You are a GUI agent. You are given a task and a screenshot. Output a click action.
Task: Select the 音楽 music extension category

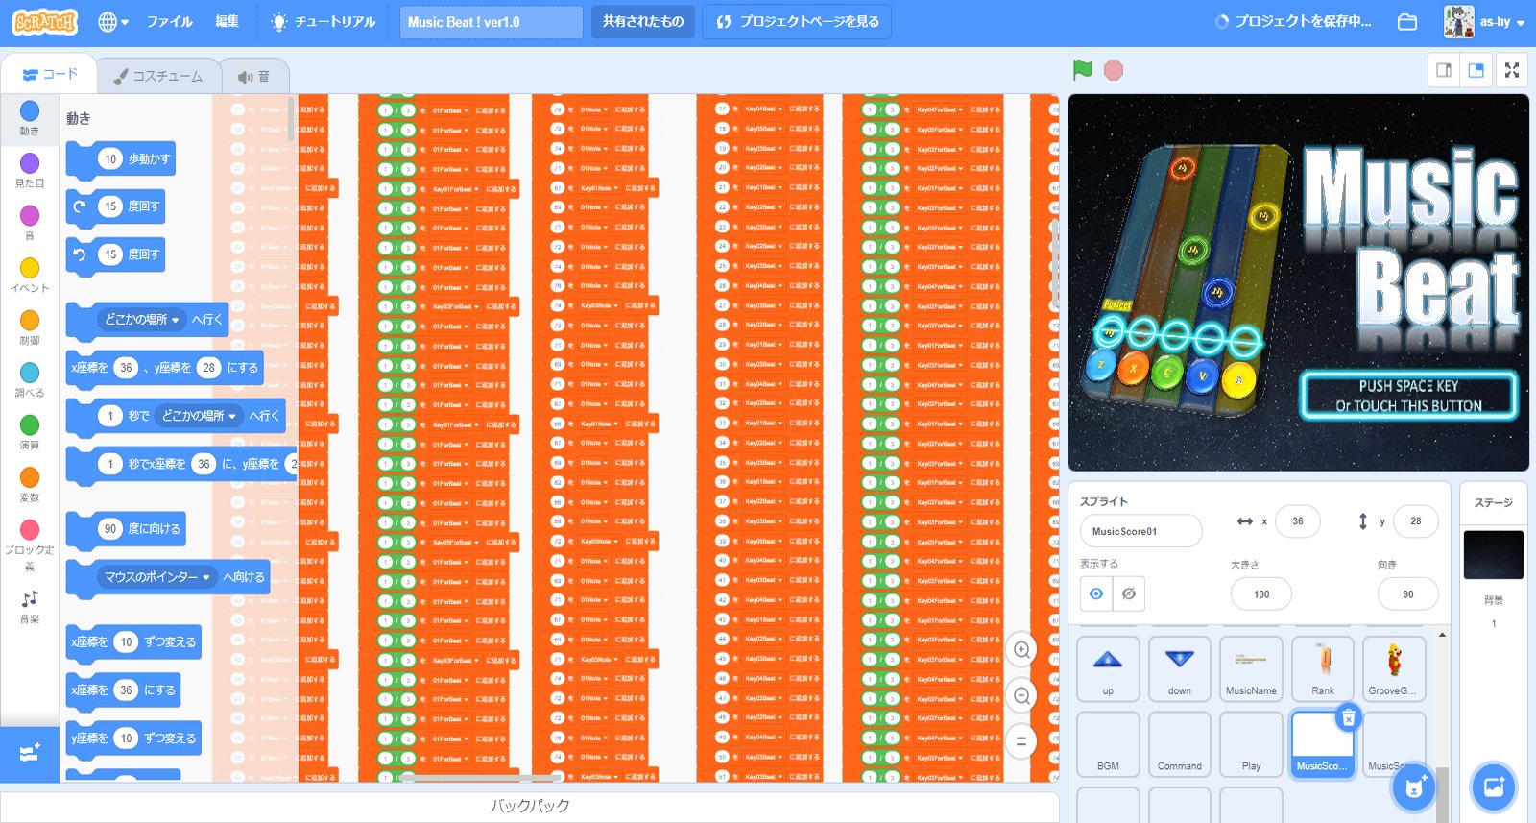(x=30, y=607)
